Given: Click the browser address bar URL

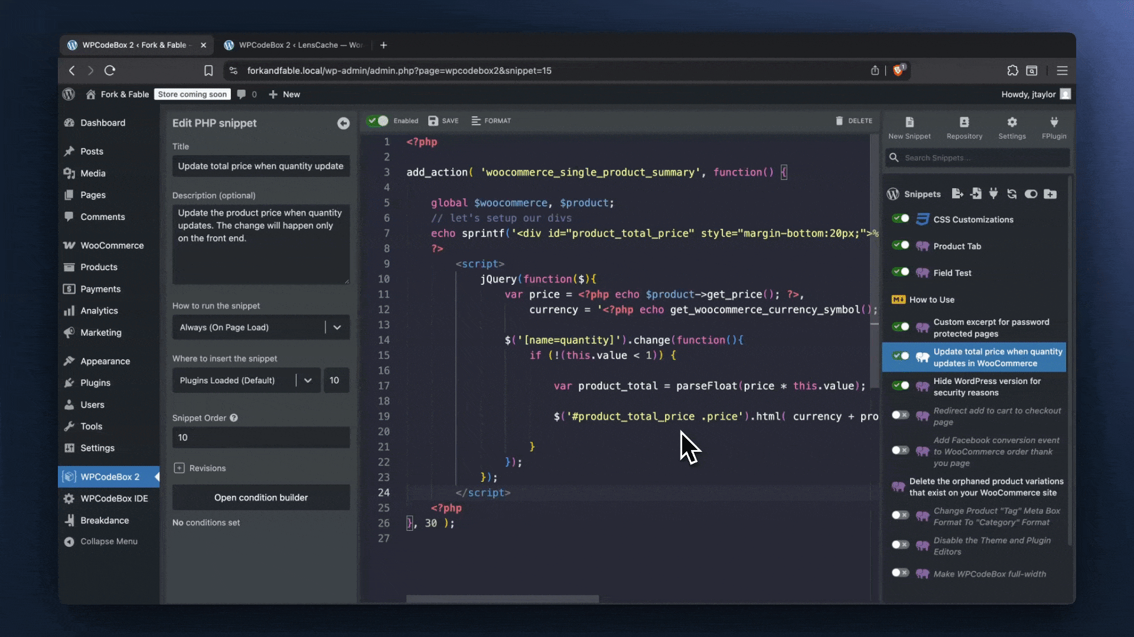Looking at the screenshot, I should point(399,71).
